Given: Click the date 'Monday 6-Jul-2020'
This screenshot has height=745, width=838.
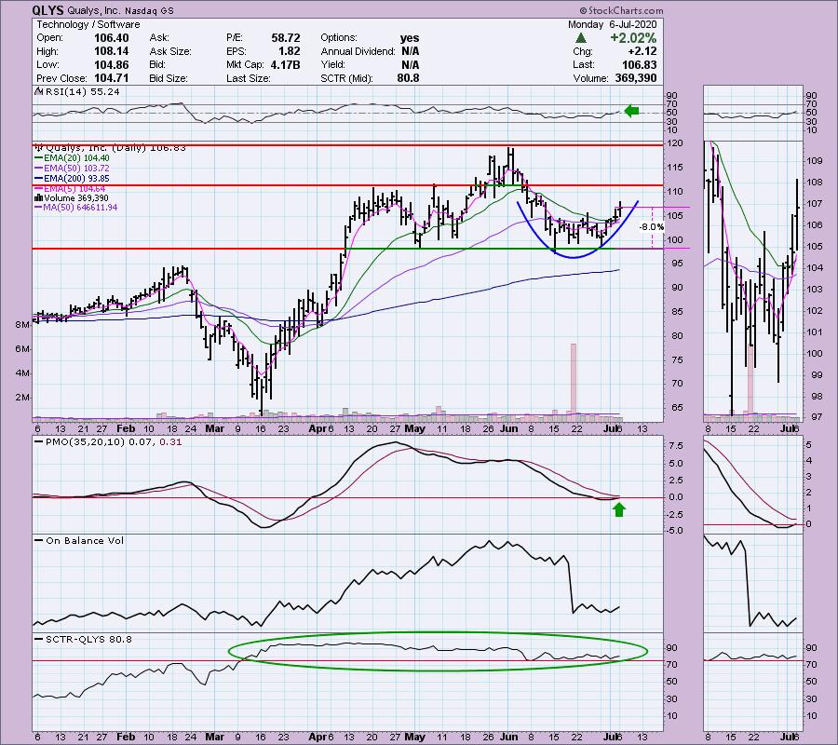Looking at the screenshot, I should (612, 24).
